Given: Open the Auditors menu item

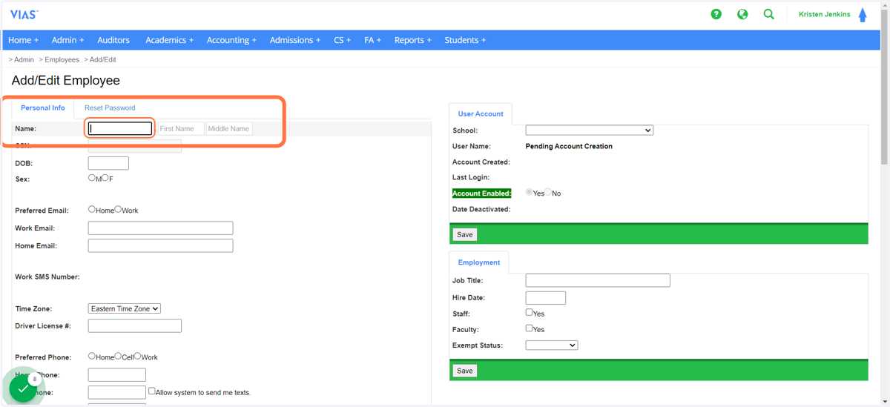Looking at the screenshot, I should (x=113, y=40).
